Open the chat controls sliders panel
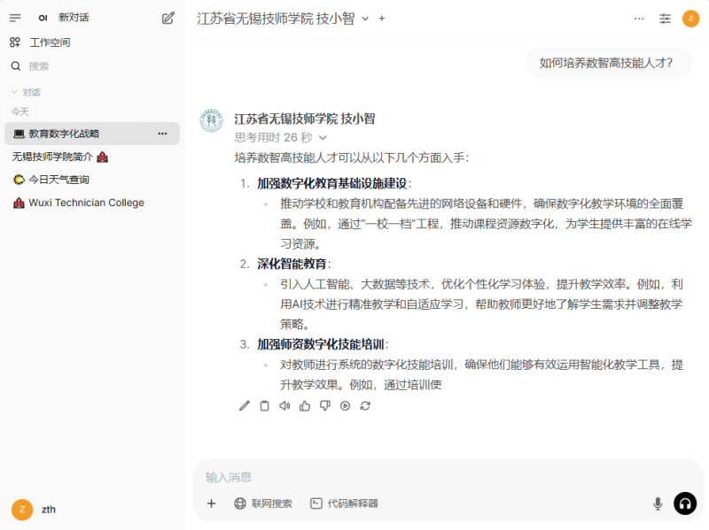 [x=665, y=19]
